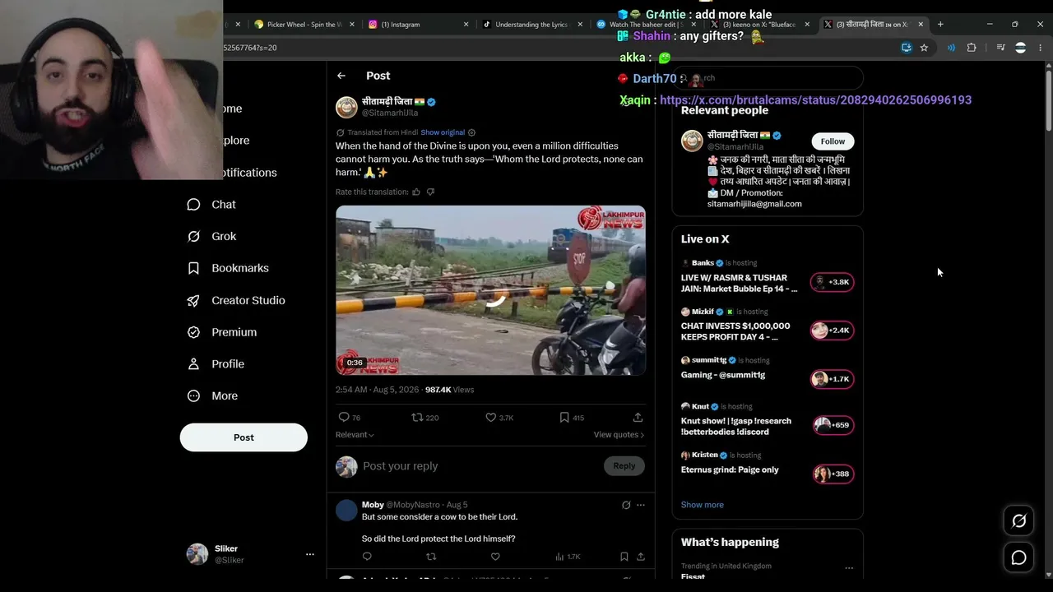Open Bookmarks in the left sidebar
The width and height of the screenshot is (1053, 592).
228,268
